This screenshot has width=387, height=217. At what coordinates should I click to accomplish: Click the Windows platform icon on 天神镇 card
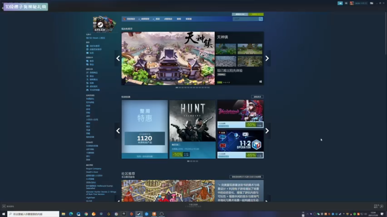coord(260,81)
